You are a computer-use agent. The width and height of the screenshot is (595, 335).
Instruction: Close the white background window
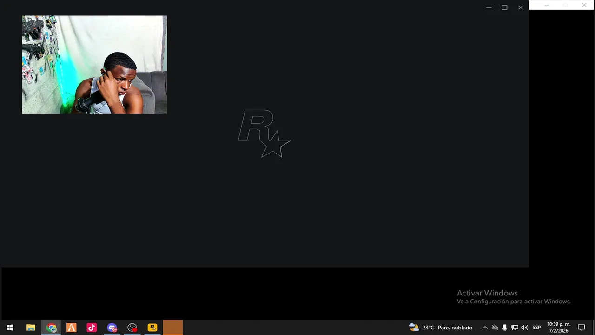[x=584, y=5]
